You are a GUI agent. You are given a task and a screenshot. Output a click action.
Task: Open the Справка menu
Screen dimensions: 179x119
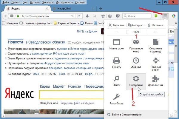(x=80, y=2)
